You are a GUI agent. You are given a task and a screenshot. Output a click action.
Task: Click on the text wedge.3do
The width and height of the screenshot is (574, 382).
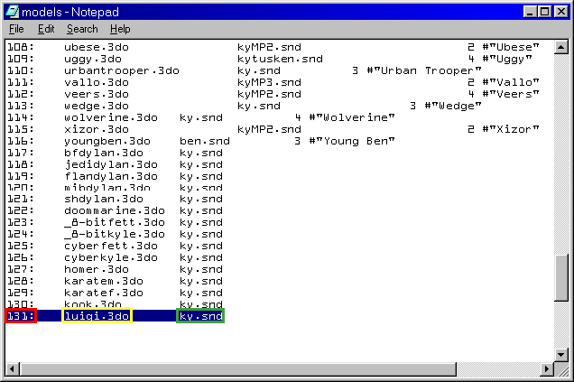coord(97,106)
